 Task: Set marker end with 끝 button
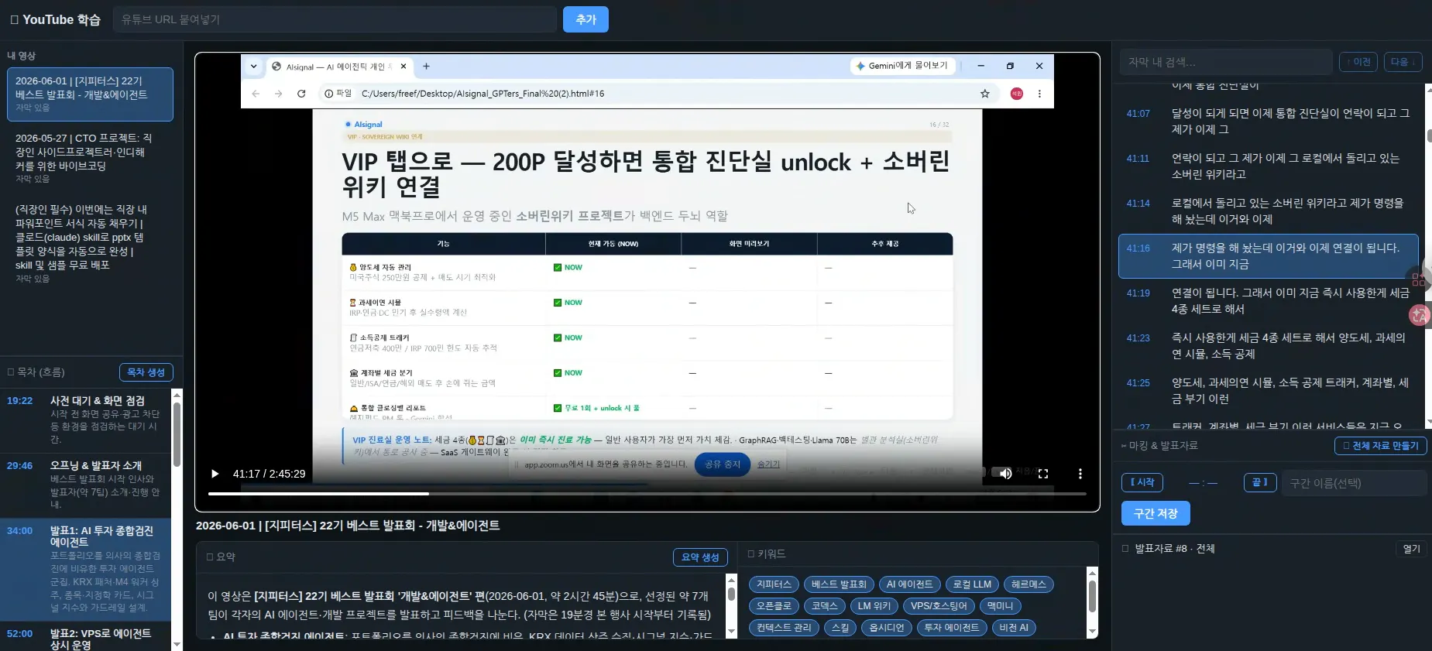(x=1260, y=482)
